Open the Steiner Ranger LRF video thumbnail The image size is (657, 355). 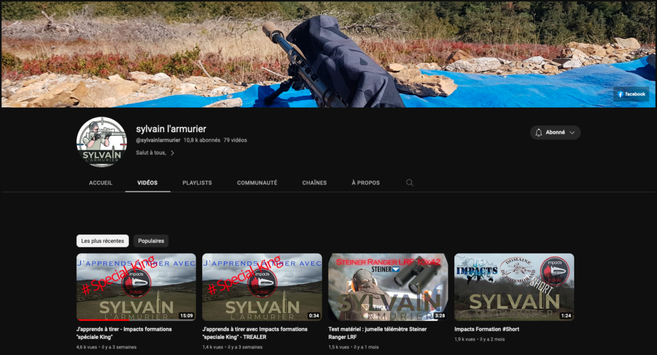(x=388, y=287)
